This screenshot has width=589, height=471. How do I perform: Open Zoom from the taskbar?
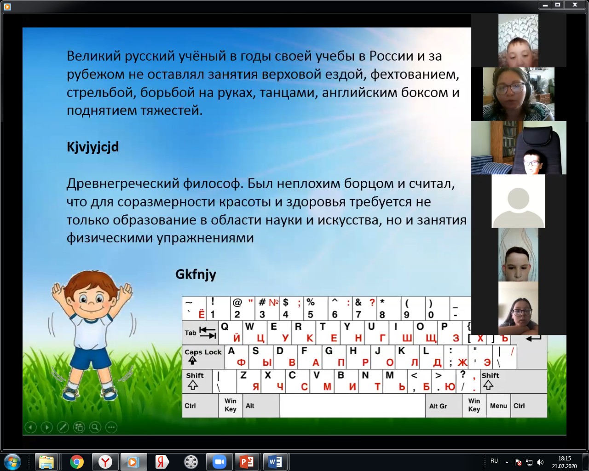(219, 461)
